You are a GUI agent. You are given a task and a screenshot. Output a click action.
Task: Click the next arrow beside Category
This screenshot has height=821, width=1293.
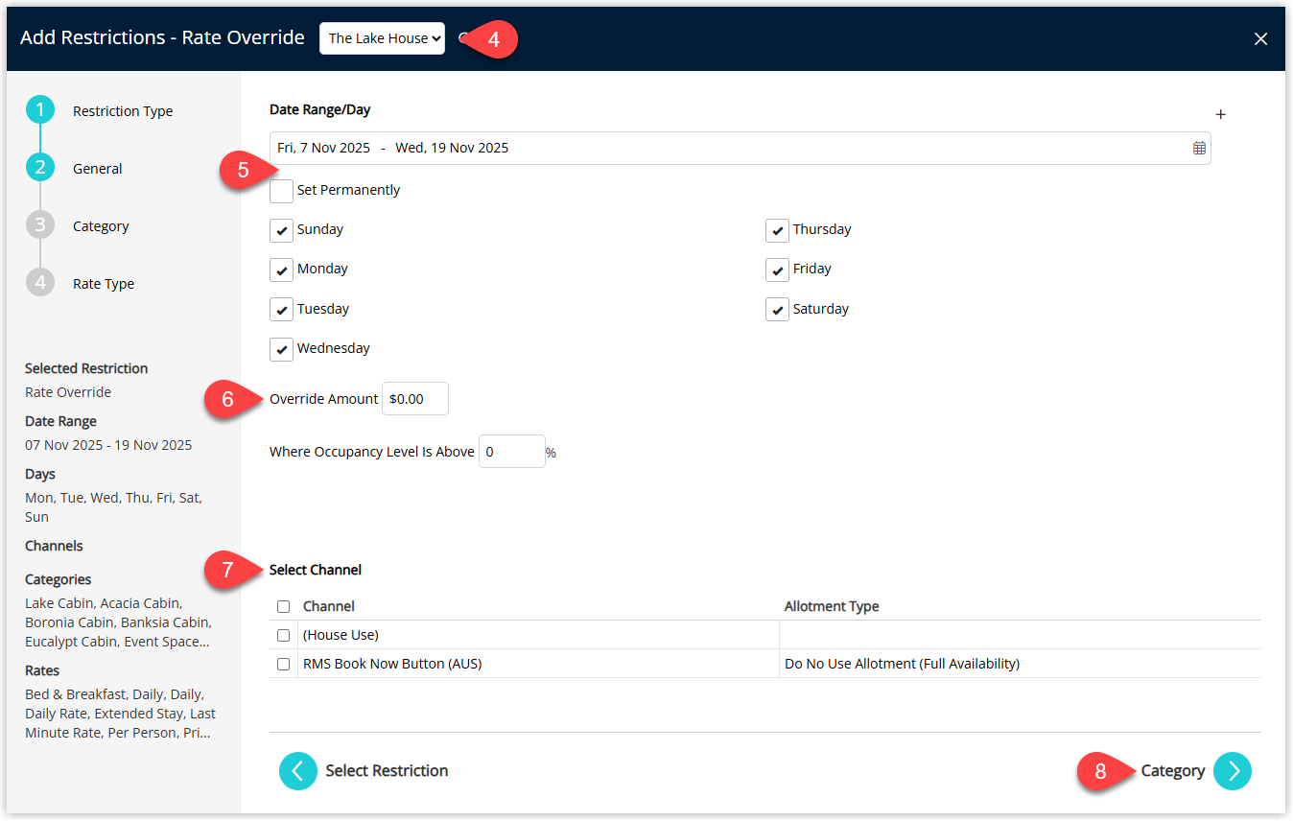click(1233, 771)
